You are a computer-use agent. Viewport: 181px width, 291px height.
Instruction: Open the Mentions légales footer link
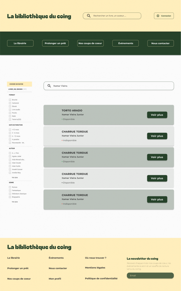click(95, 268)
